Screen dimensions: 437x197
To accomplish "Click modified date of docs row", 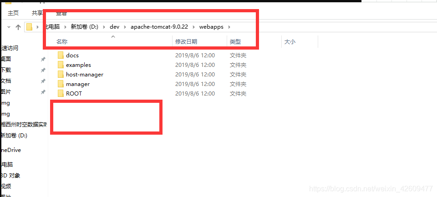I will pyautogui.click(x=195, y=56).
